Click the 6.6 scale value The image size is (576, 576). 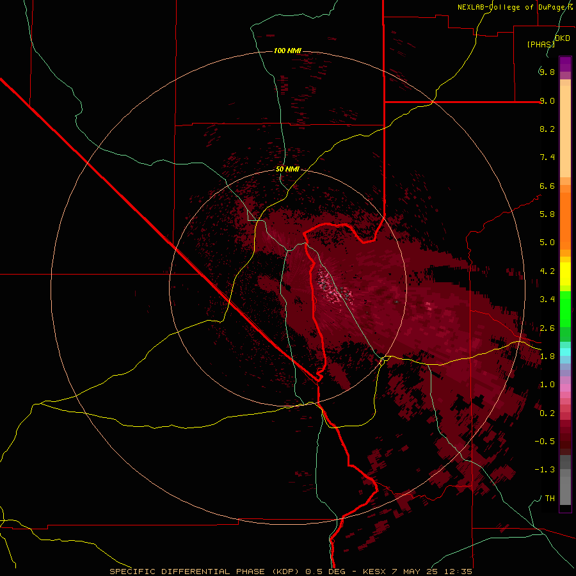coord(547,186)
